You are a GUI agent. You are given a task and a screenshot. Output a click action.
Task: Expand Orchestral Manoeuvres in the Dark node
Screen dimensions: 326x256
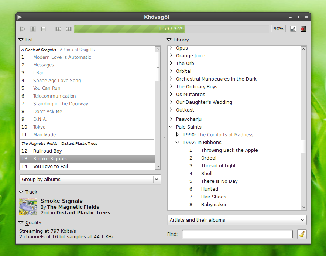coord(171,79)
